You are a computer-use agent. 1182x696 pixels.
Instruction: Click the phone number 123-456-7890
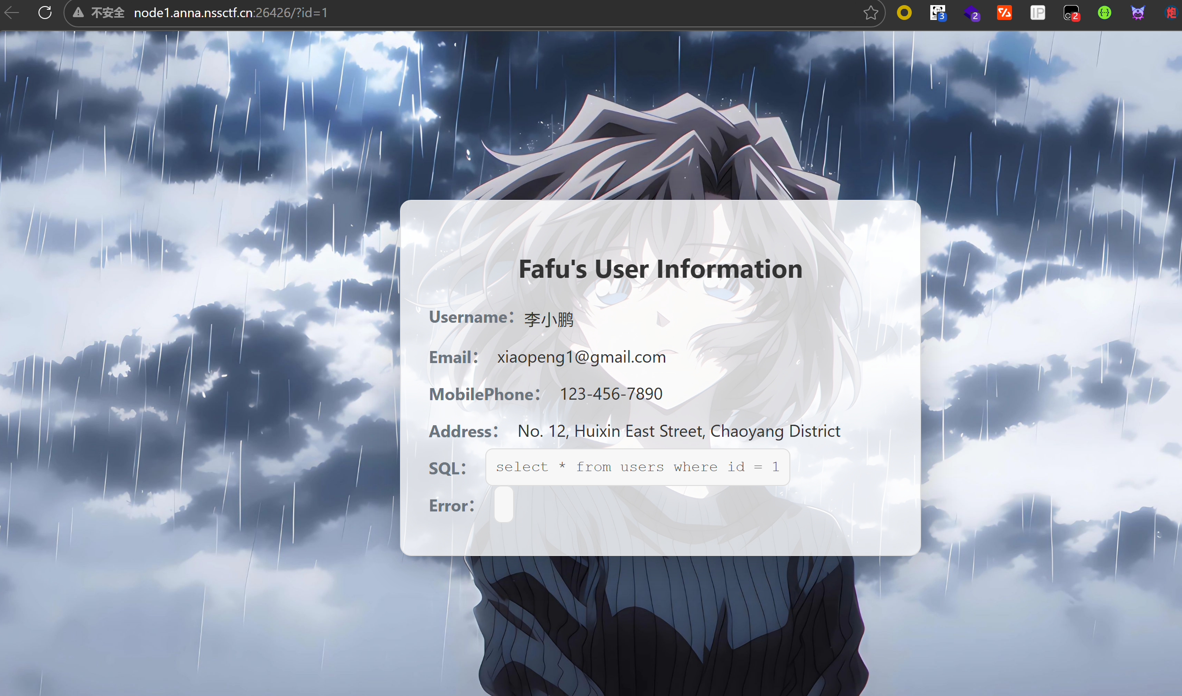point(611,394)
